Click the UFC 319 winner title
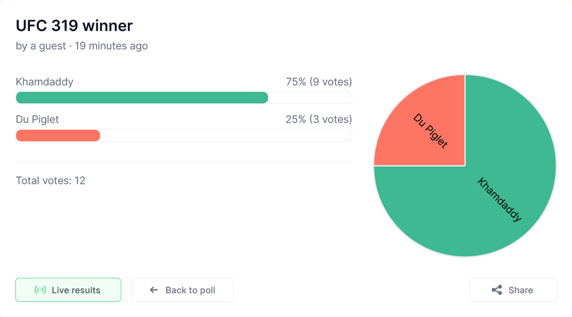Viewport: 572px width, 317px height. (74, 26)
